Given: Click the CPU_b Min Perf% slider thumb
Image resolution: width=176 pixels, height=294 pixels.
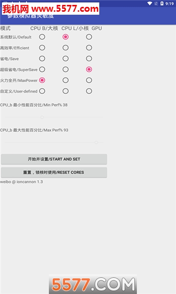Looking at the screenshot, I should [42, 118].
